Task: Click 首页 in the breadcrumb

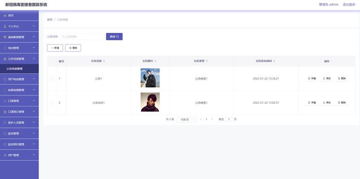Action: pyautogui.click(x=50, y=20)
